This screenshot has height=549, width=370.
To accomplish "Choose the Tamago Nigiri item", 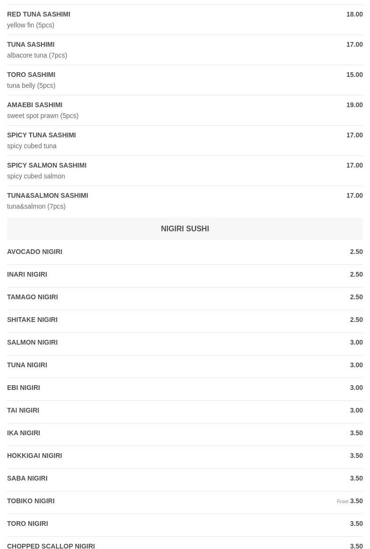I will pos(185,297).
